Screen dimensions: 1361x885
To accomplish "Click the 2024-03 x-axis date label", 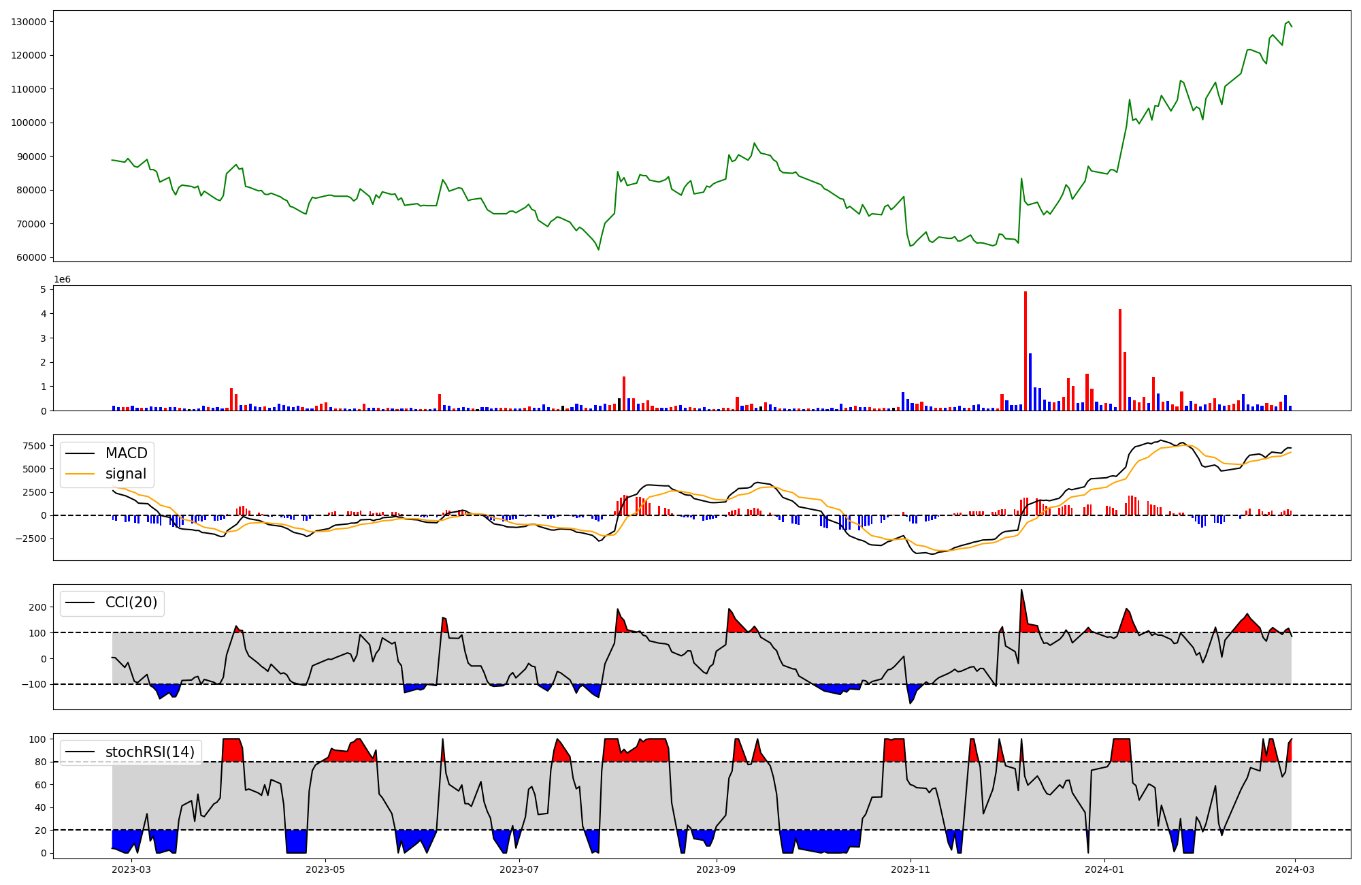I will (1294, 869).
